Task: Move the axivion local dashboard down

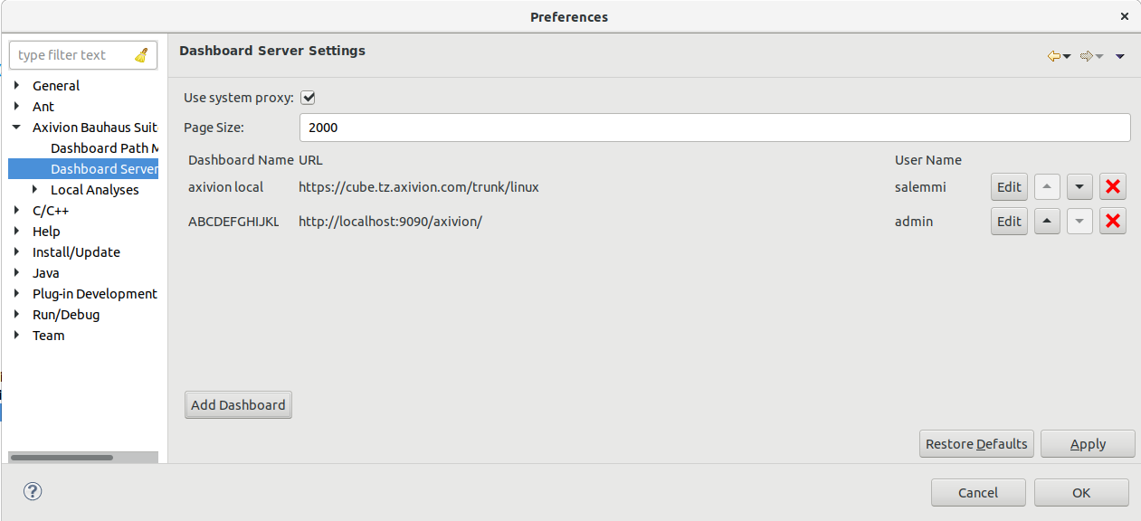Action: click(x=1079, y=187)
